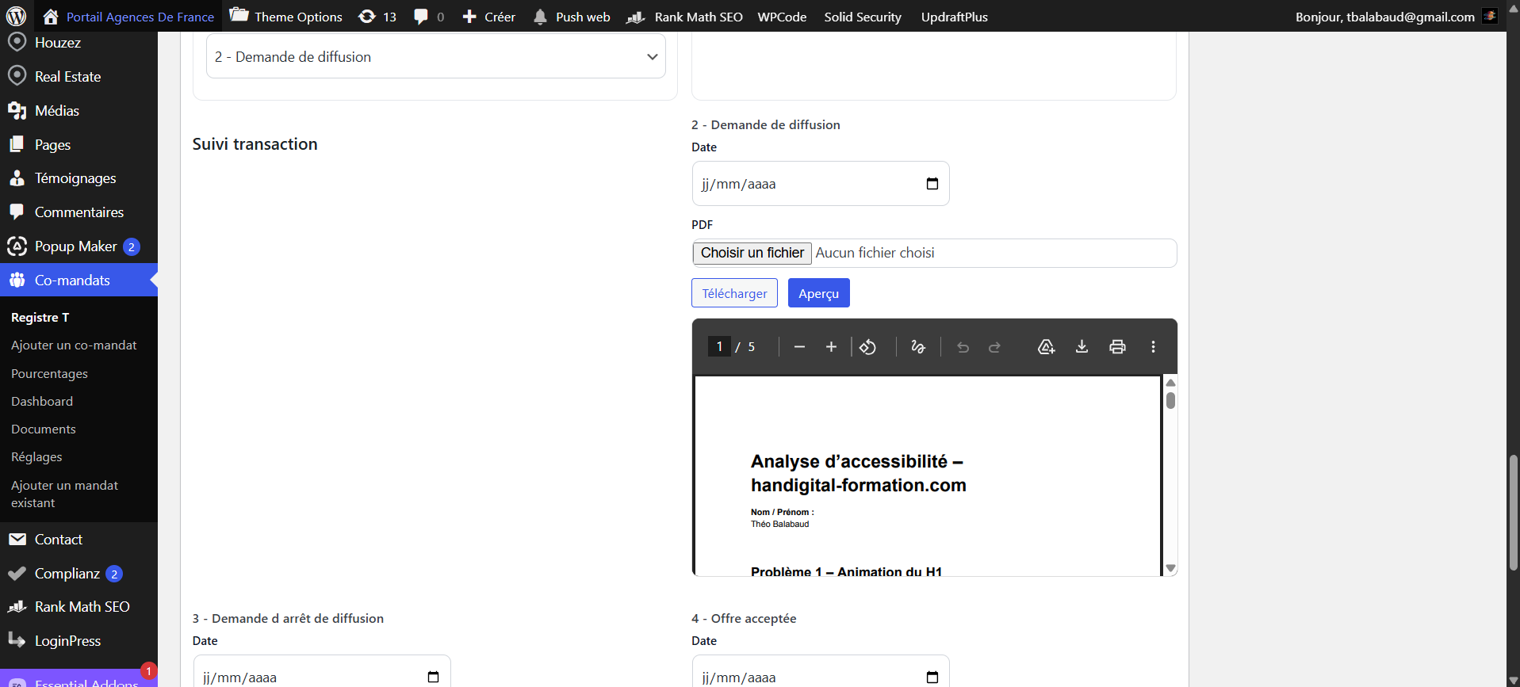Open Push web notifications menu
The height and width of the screenshot is (687, 1520).
tap(571, 17)
